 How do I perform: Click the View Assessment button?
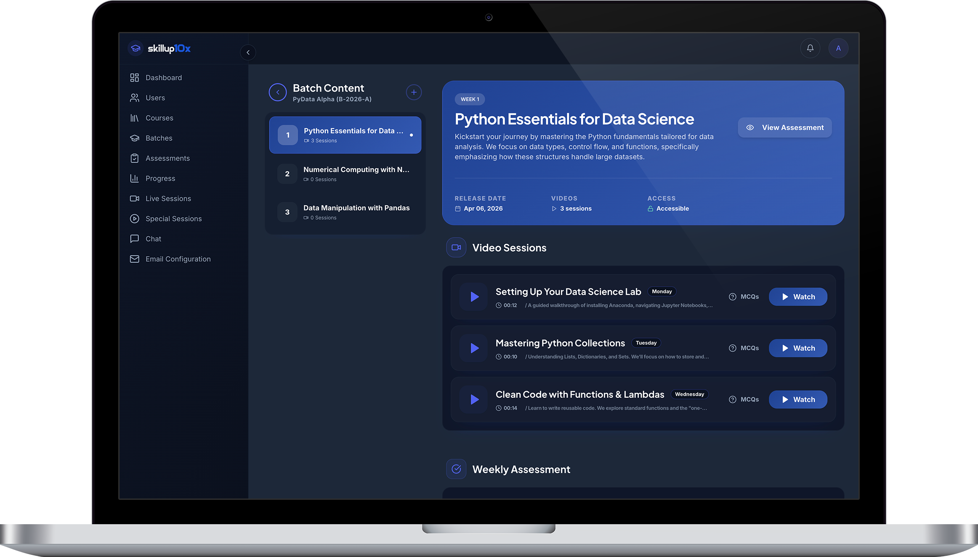[785, 127]
